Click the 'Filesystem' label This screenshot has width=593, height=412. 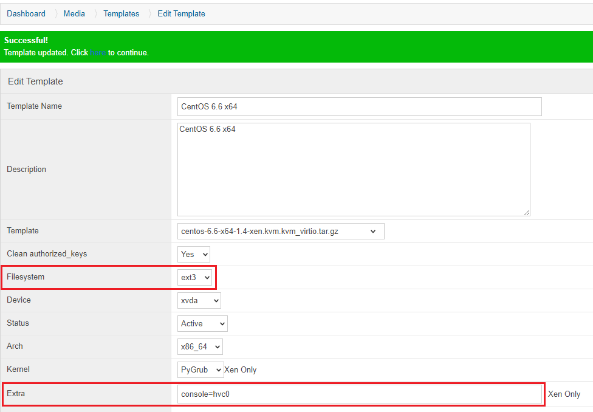[x=26, y=276]
